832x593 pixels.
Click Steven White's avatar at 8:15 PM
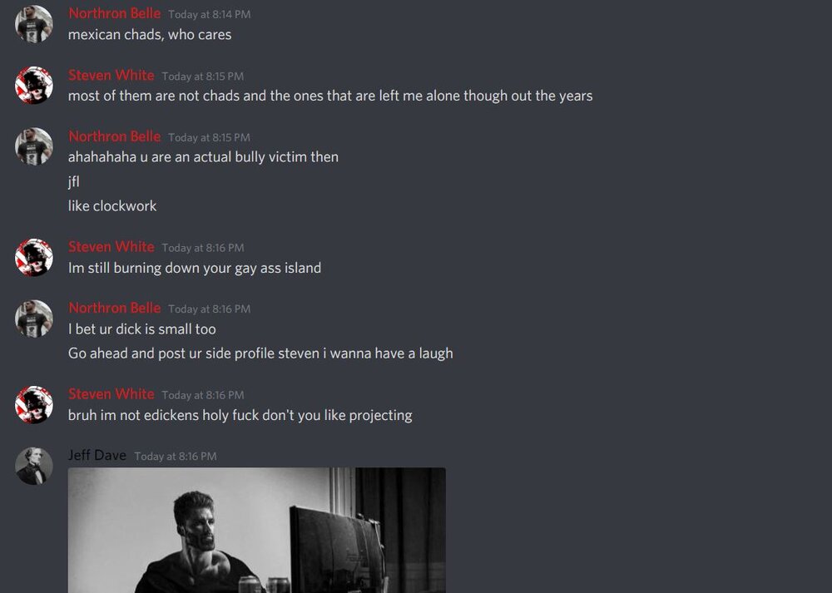coord(34,86)
